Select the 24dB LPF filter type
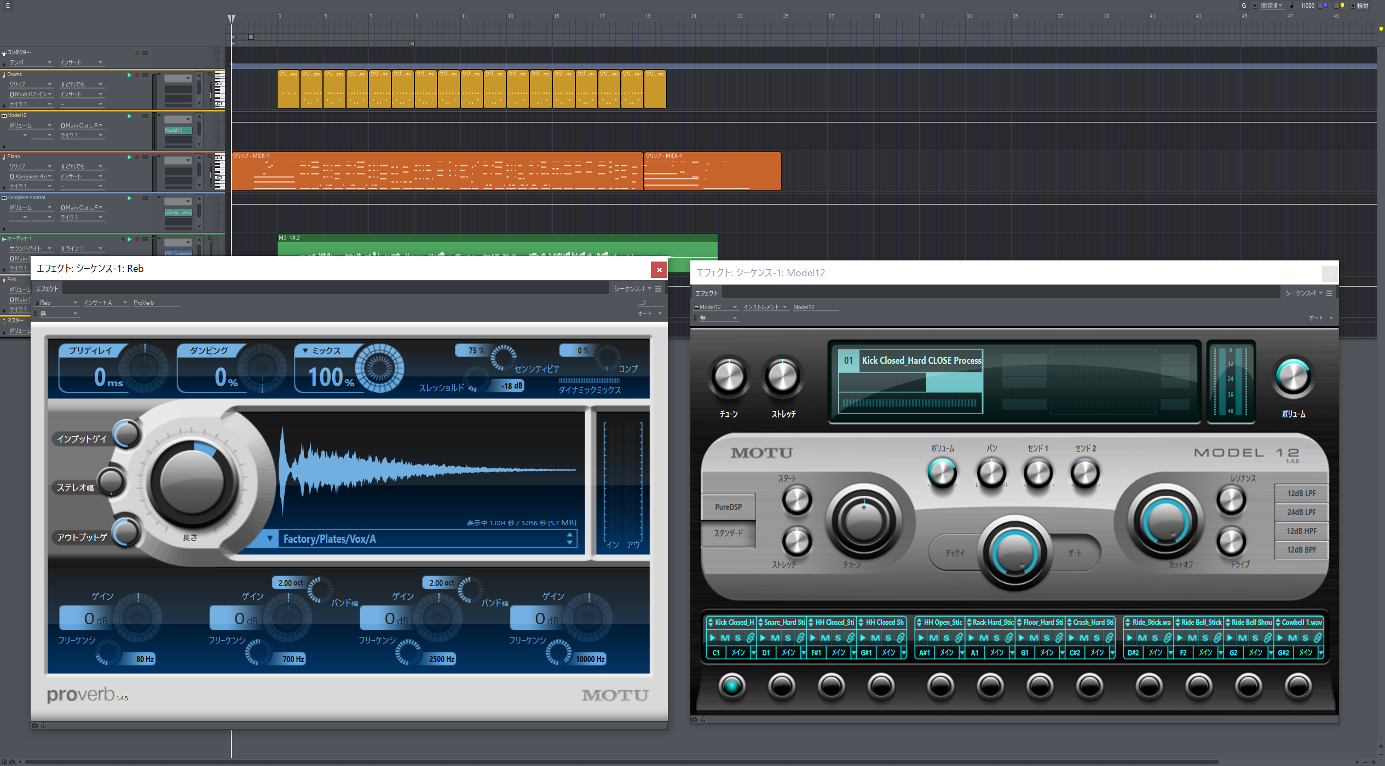 click(x=1301, y=512)
